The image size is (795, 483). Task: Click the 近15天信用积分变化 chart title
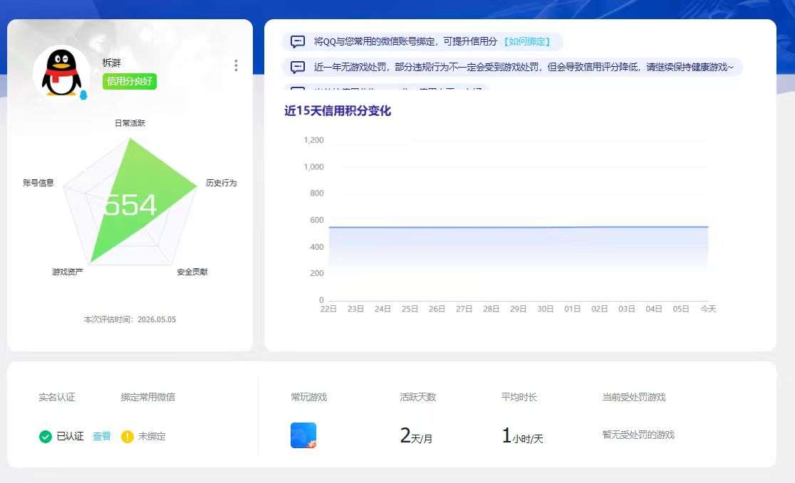point(338,111)
